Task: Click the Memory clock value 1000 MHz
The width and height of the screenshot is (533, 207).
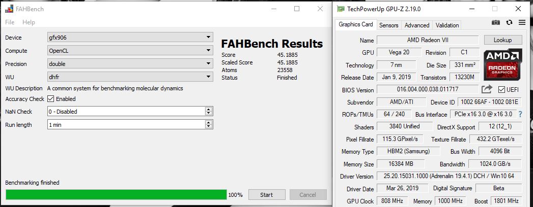Action: 450,200
